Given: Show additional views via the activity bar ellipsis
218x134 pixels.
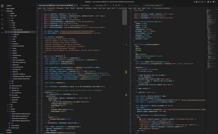Looking at the screenshot, I should [x=2, y=33].
